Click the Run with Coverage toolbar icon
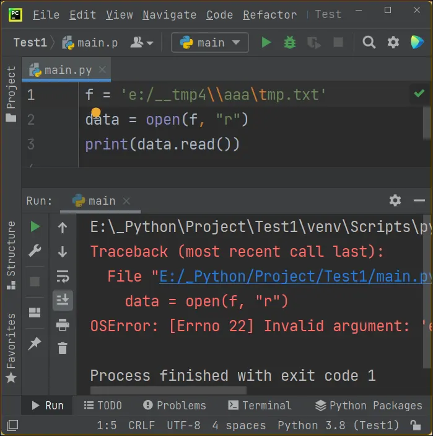The image size is (433, 436). click(x=314, y=43)
